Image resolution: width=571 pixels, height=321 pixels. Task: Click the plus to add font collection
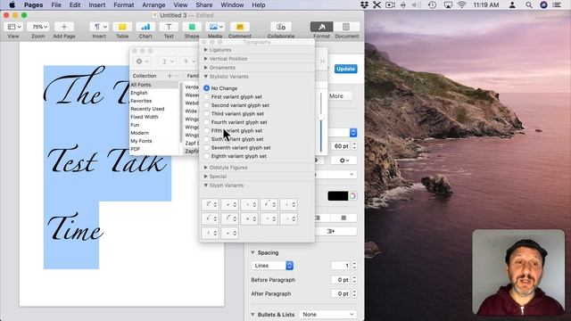tap(170, 76)
